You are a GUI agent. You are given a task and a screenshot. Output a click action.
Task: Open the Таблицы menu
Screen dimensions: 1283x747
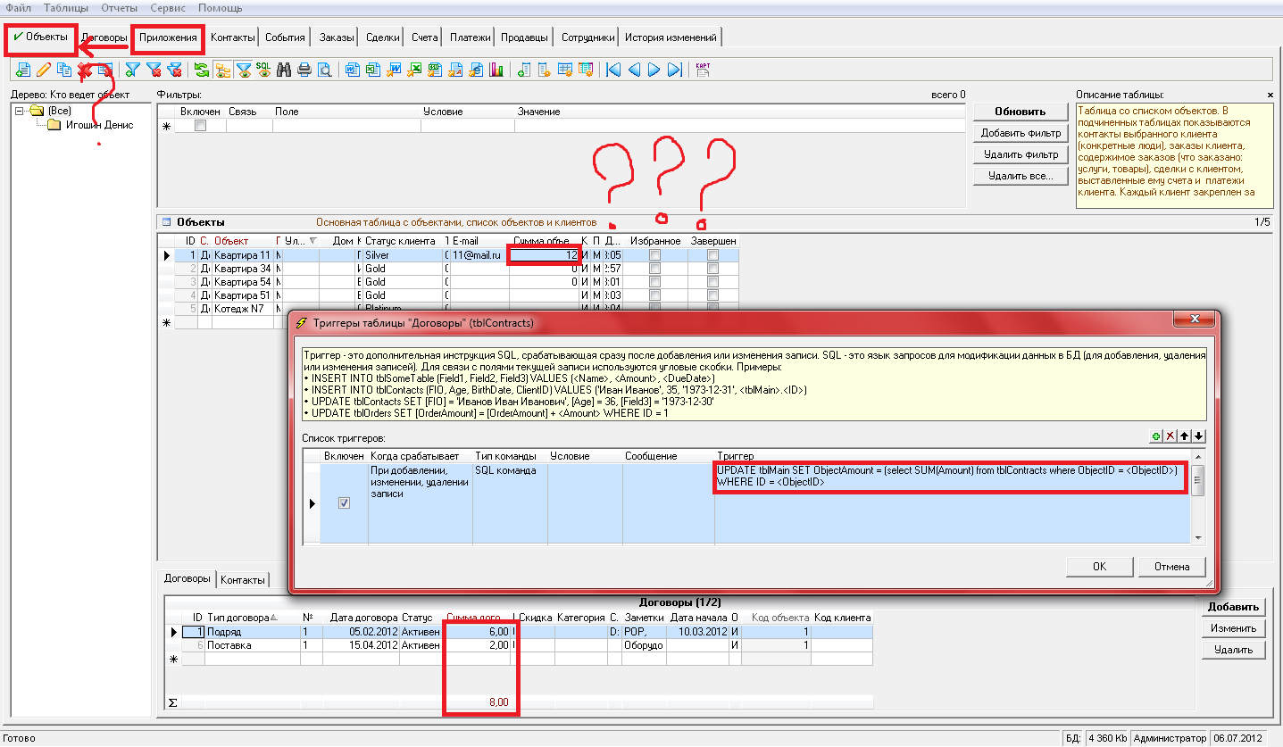point(65,7)
